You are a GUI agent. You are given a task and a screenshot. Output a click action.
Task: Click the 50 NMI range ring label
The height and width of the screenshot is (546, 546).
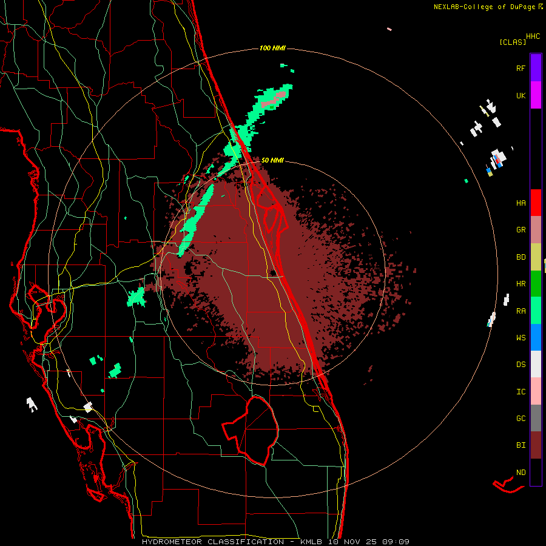tap(272, 160)
